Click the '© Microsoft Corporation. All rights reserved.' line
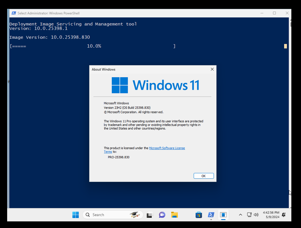The height and width of the screenshot is (228, 301). (133, 112)
